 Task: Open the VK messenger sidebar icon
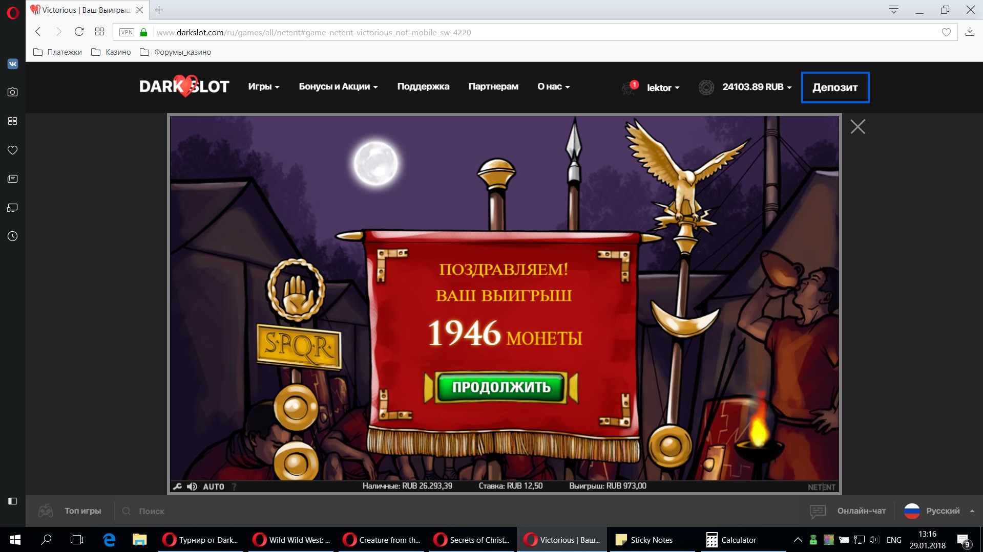click(x=13, y=64)
